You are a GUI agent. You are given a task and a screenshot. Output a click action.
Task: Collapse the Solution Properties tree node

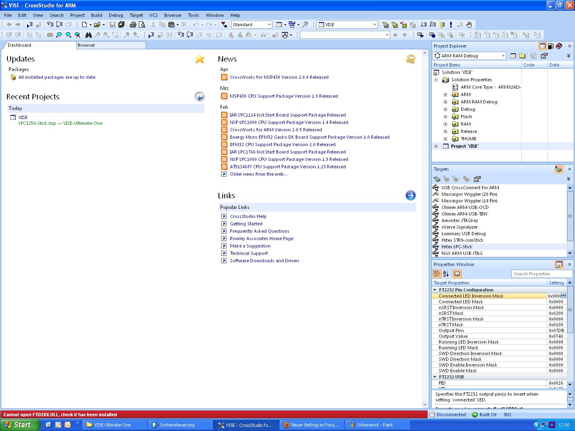tap(436, 80)
